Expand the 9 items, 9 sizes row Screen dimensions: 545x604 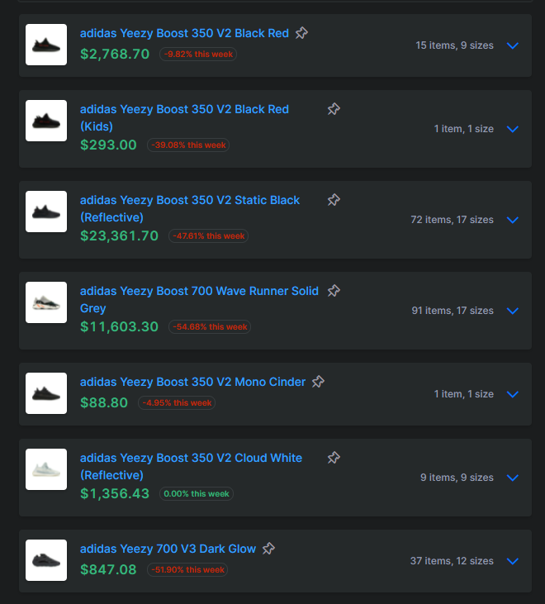(x=513, y=478)
